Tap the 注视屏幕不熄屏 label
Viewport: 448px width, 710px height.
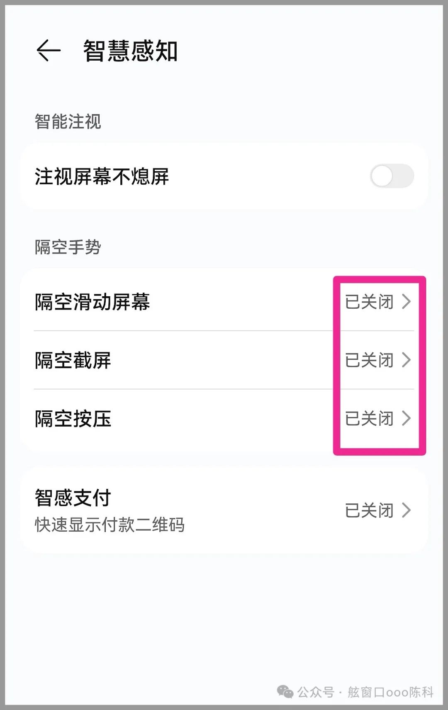click(102, 176)
